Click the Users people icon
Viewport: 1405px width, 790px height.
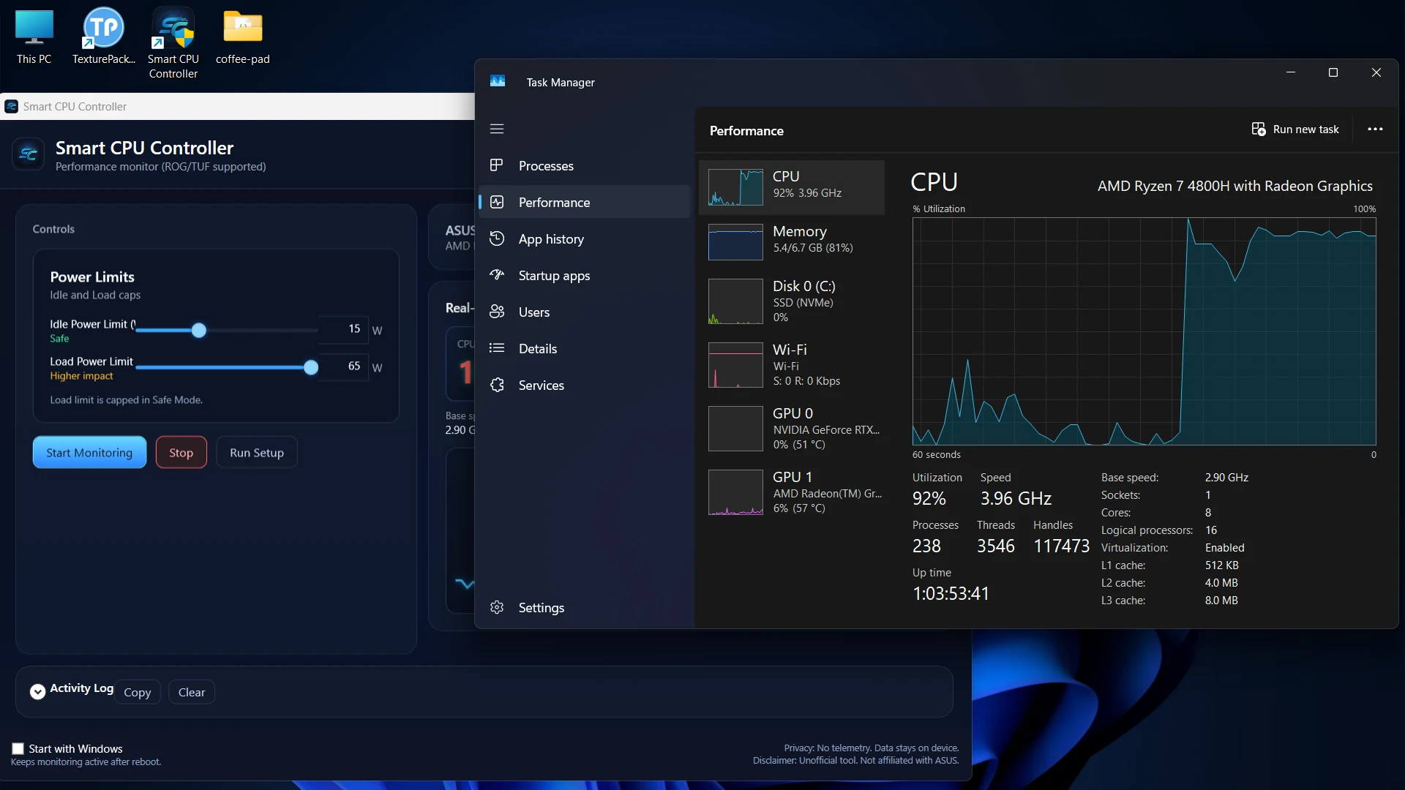(497, 312)
